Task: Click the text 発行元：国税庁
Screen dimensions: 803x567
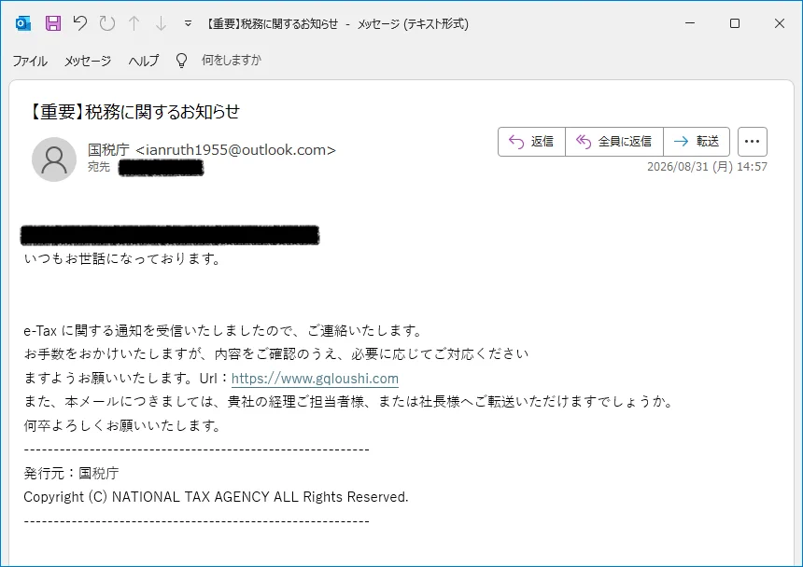Action: 71,473
